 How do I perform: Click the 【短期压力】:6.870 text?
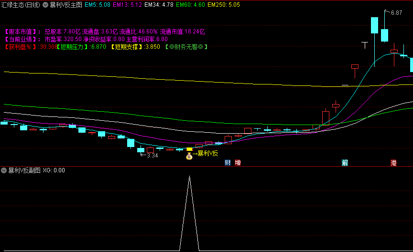(x=81, y=47)
